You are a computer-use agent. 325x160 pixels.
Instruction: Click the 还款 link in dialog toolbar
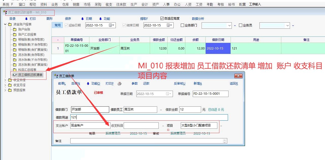(146, 84)
